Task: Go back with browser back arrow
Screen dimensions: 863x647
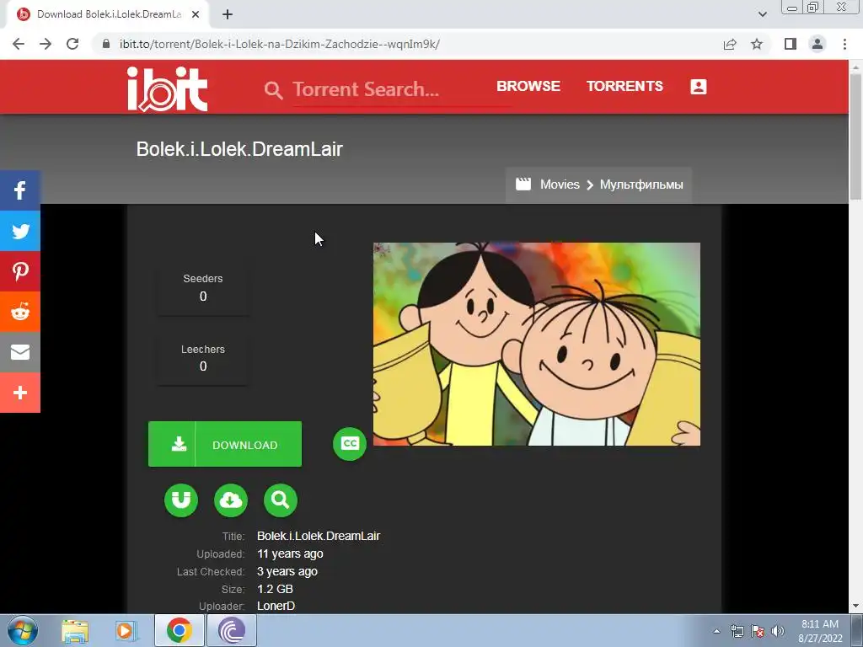Action: coord(19,44)
